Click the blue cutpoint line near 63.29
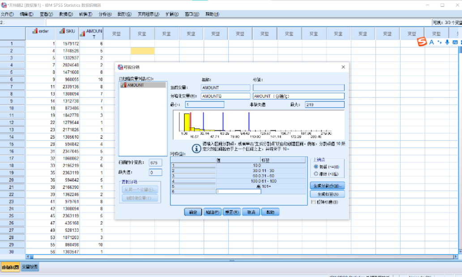This screenshot has width=462, height=277. tap(223, 122)
